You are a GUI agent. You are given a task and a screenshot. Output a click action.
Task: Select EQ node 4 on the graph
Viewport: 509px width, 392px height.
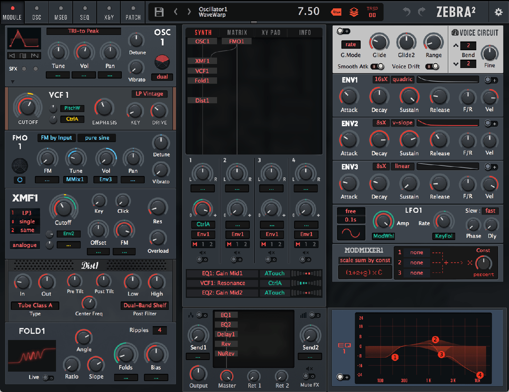click(x=480, y=375)
